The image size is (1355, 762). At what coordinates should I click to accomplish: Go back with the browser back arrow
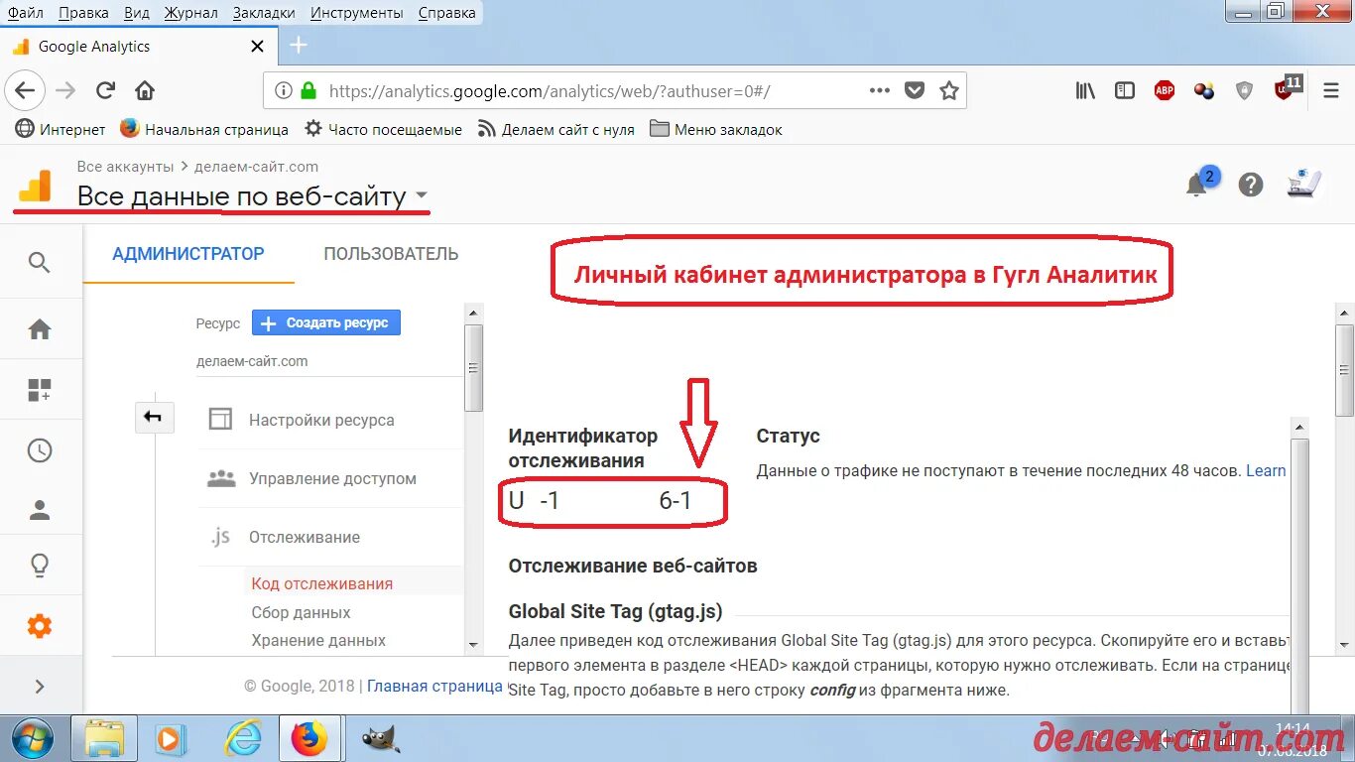(25, 90)
